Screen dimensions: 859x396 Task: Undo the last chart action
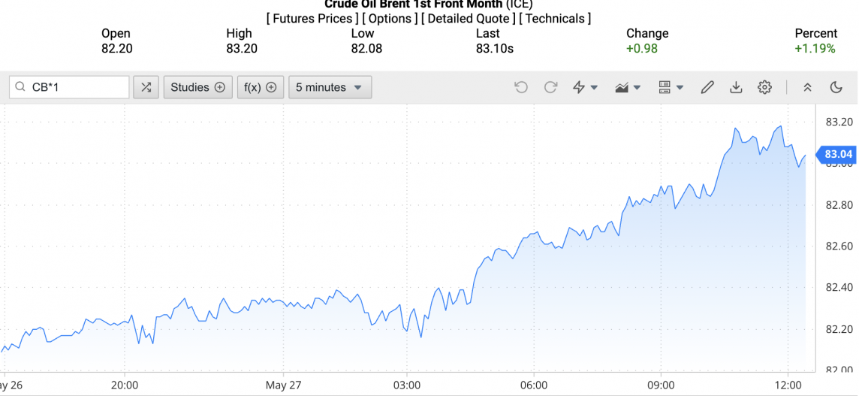(x=521, y=87)
